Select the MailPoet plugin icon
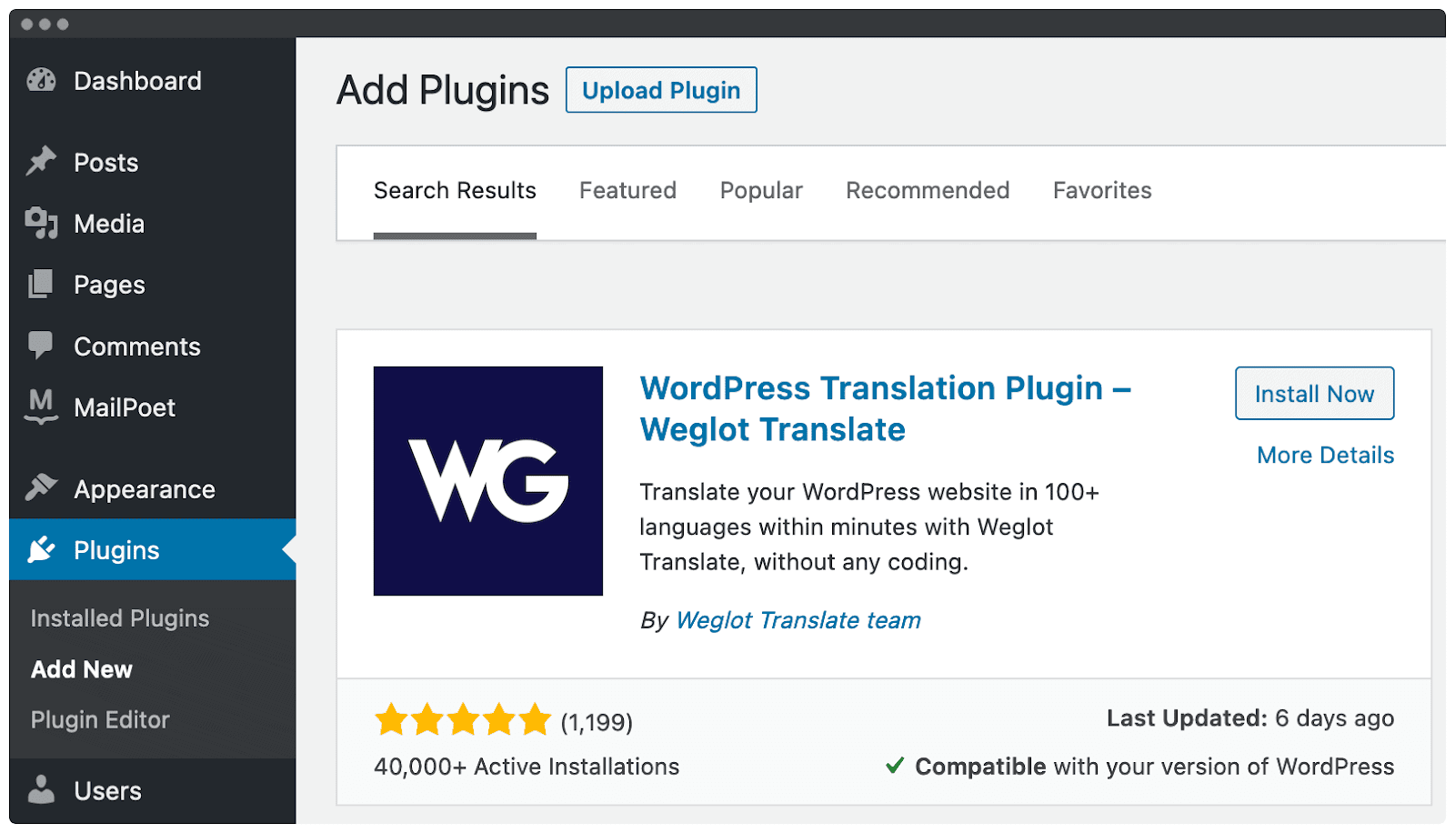The width and height of the screenshot is (1455, 833). (40, 406)
